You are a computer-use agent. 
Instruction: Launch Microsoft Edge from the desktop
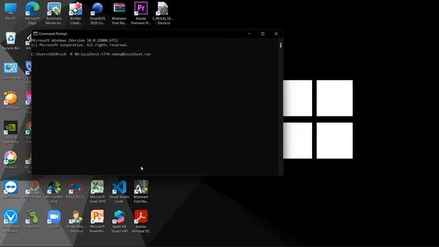pos(32,13)
